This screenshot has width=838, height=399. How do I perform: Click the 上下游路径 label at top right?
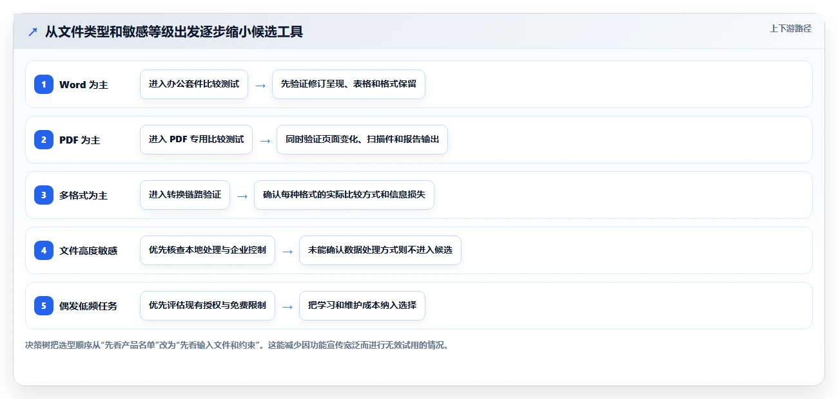pyautogui.click(x=790, y=28)
